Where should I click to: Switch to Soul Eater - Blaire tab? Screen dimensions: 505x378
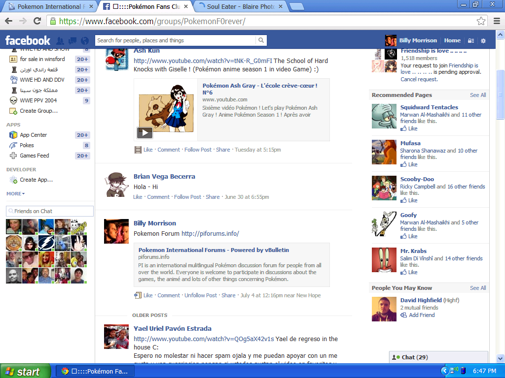pyautogui.click(x=241, y=6)
